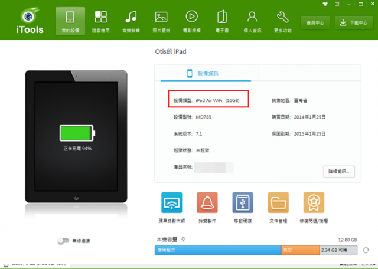Click the iTools logo
This screenshot has width=378, height=269.
(x=30, y=21)
